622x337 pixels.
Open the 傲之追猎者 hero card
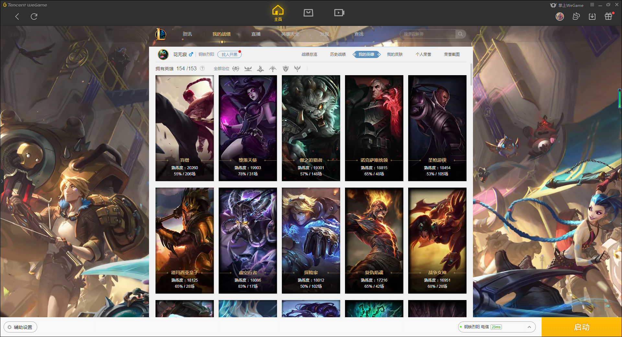pyautogui.click(x=311, y=128)
